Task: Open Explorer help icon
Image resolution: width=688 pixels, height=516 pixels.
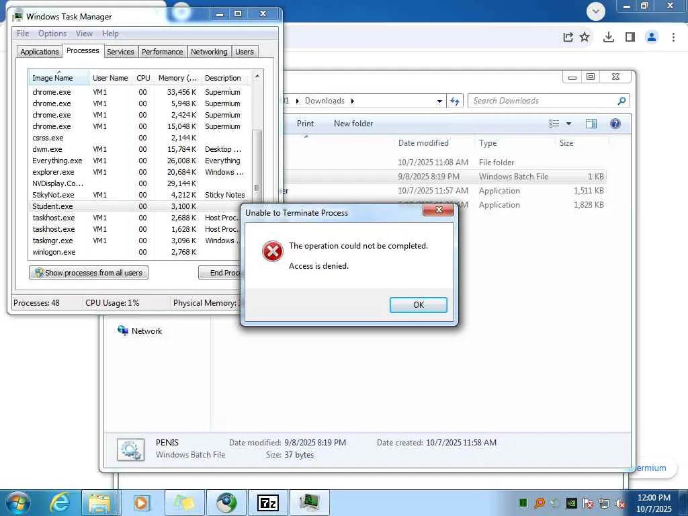Action: (x=615, y=124)
